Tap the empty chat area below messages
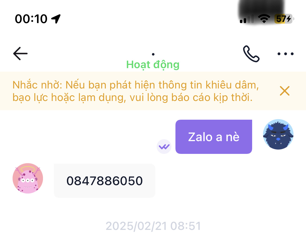 pos(153,209)
